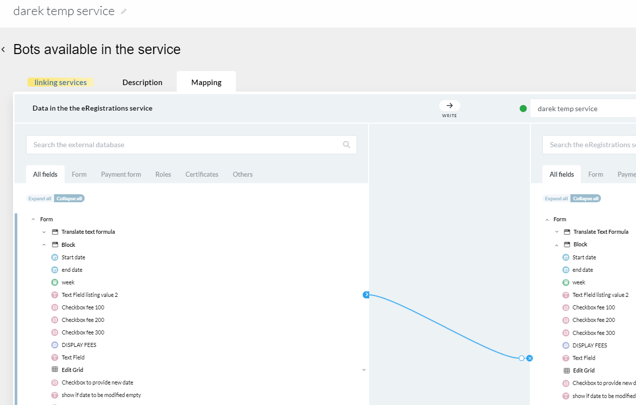
Task: Select right 'Text Field' row
Action: pos(584,358)
